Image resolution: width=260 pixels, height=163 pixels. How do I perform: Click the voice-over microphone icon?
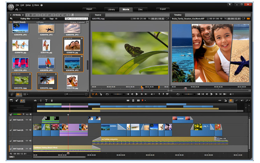tap(52, 100)
